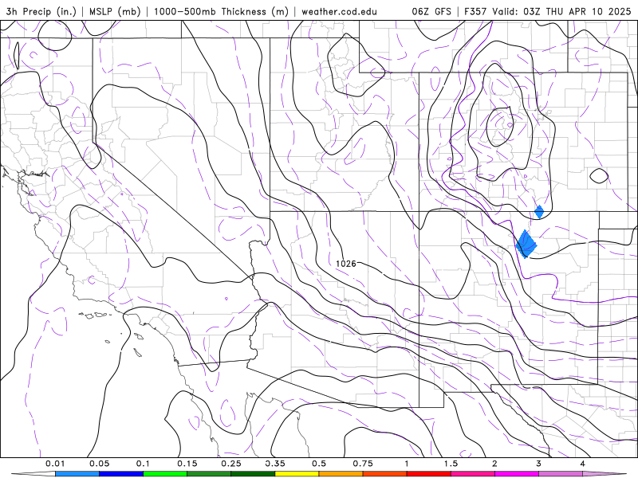The width and height of the screenshot is (638, 478).
Task: Select the orchid 3 inch color swatch
Action: (561, 473)
